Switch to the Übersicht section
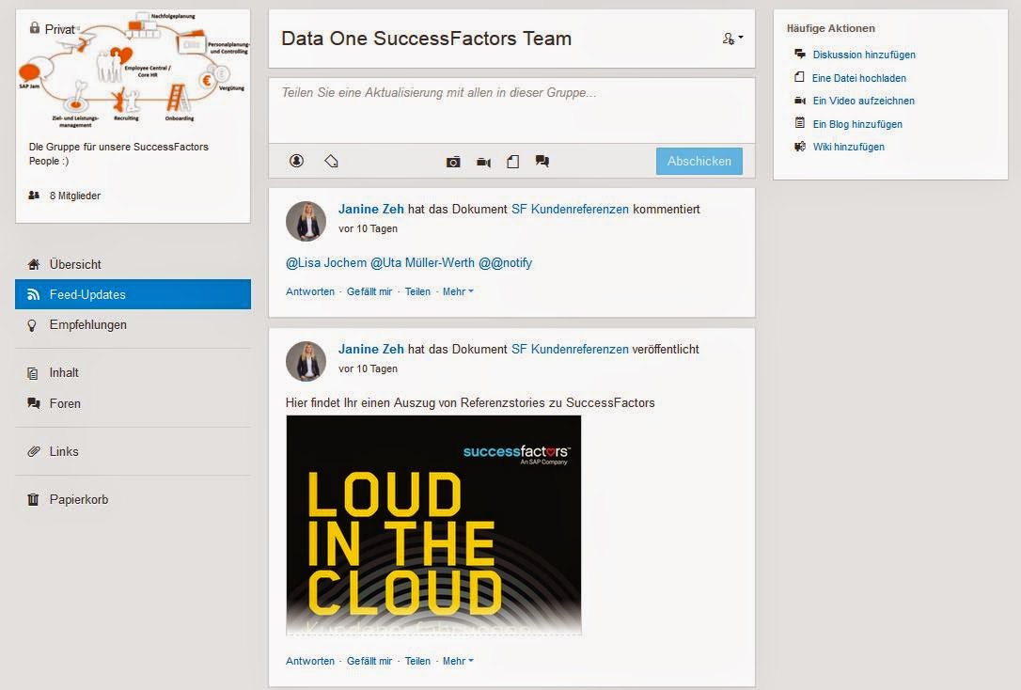1021x690 pixels. 75,264
